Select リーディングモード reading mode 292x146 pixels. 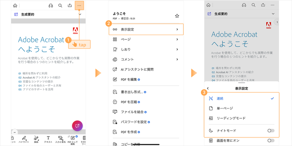click(x=242, y=118)
